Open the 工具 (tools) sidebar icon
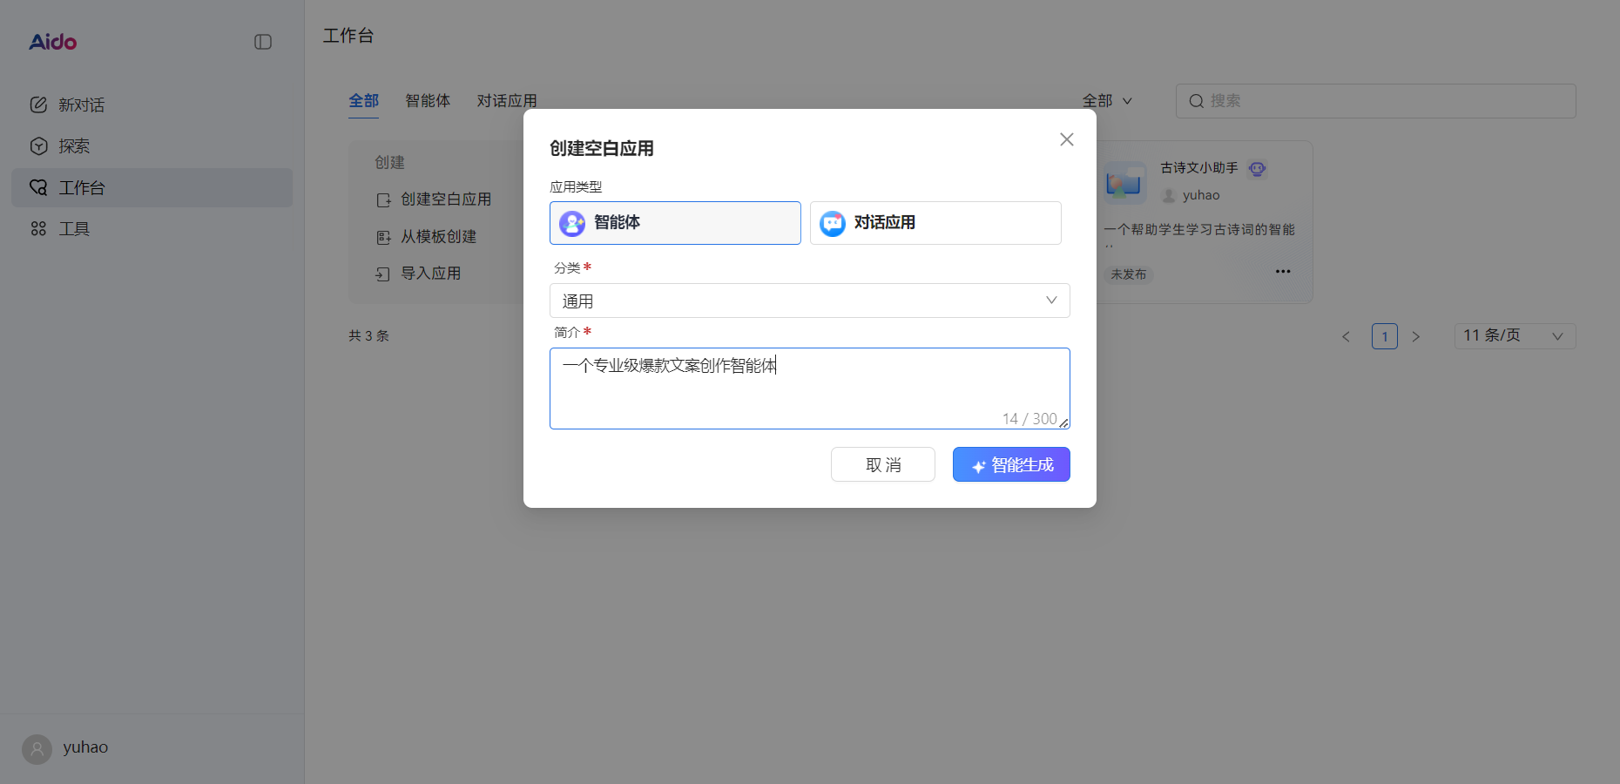The width and height of the screenshot is (1620, 784). (38, 228)
